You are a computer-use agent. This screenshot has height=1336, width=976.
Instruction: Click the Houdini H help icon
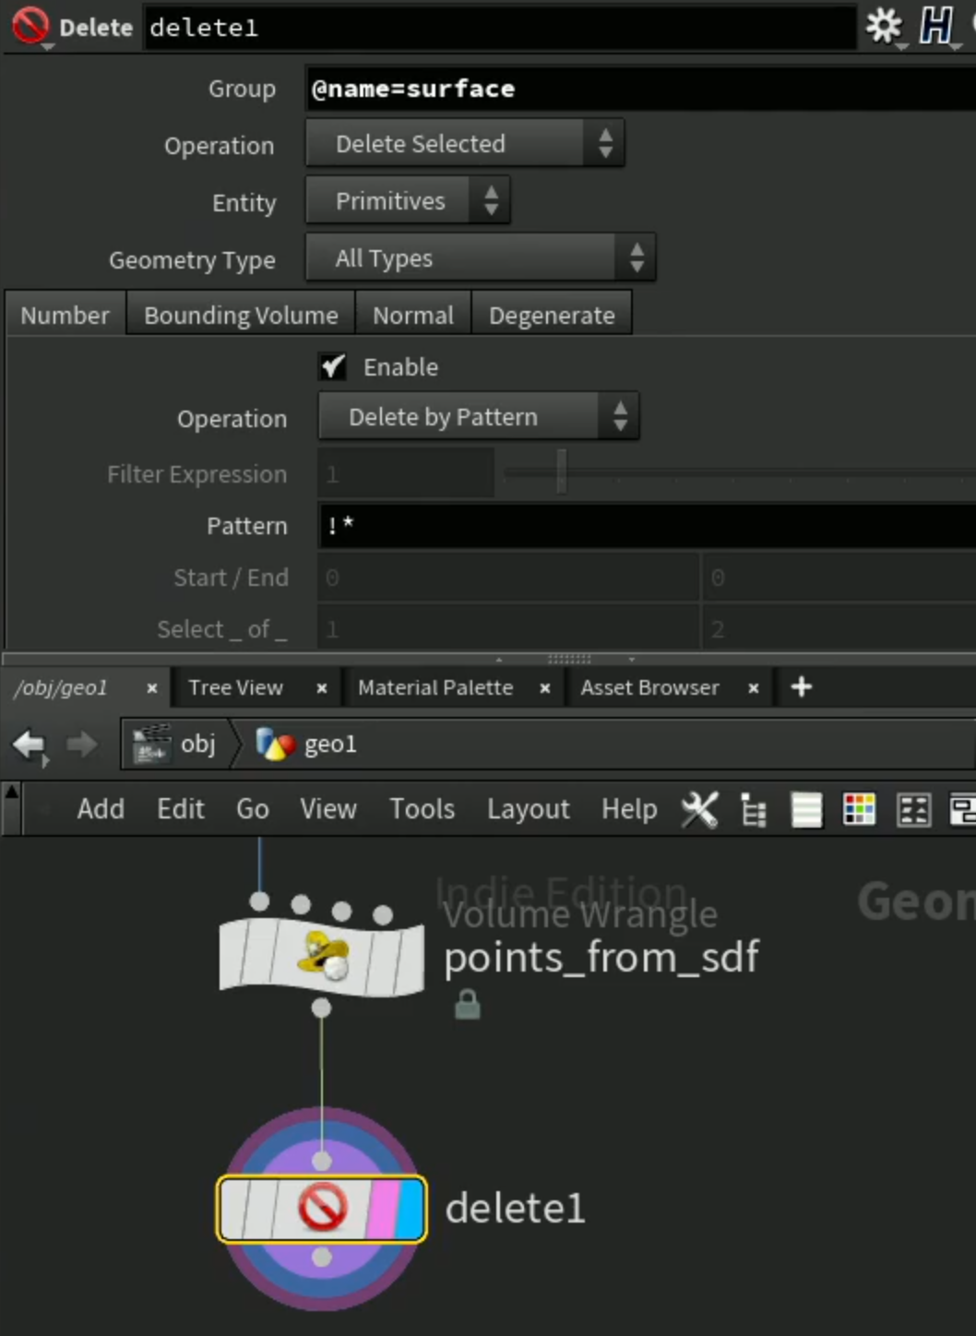[935, 26]
